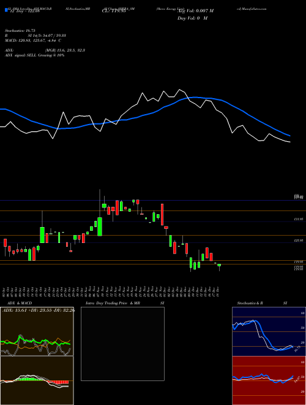Click the 131.95 price axis label
The height and width of the screenshot is (405, 306).
pos(299,219)
